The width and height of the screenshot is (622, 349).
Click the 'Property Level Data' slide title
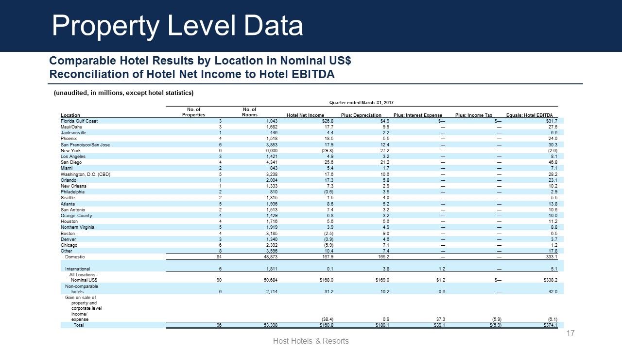178,25
